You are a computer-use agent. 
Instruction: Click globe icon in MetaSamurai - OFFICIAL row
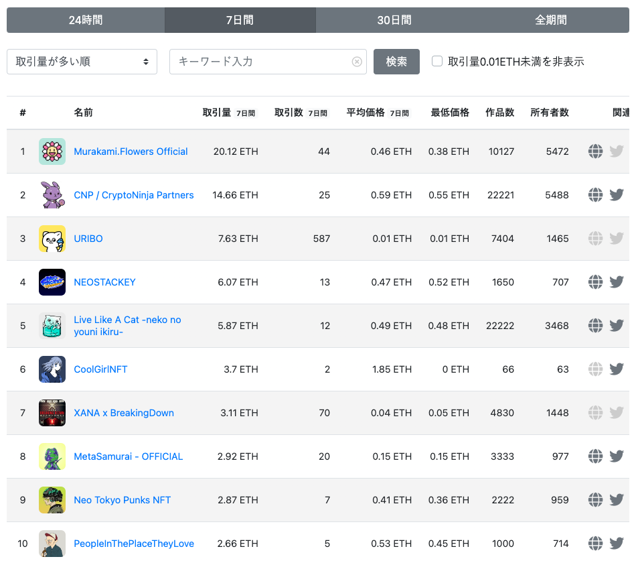tap(595, 456)
